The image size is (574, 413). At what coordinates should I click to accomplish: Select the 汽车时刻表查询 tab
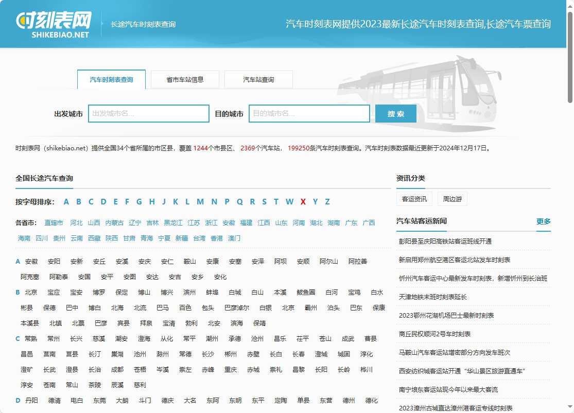point(111,80)
